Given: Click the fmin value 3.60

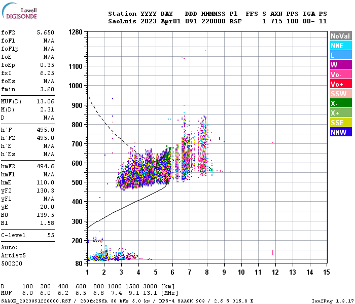Looking at the screenshot, I should [47, 89].
